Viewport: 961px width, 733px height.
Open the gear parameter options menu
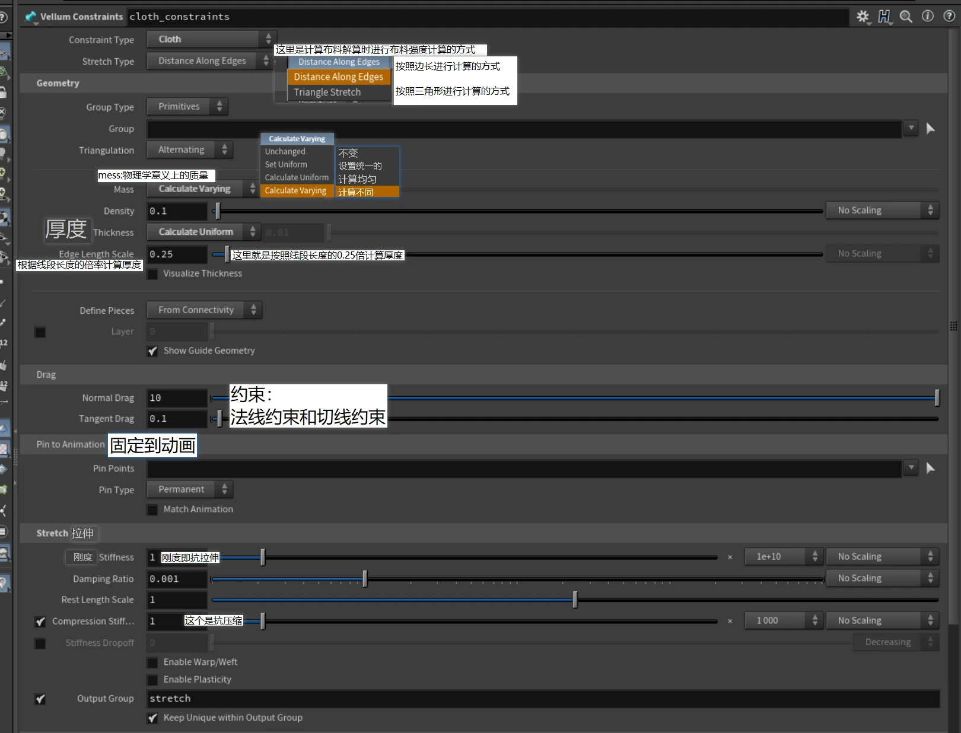(862, 17)
